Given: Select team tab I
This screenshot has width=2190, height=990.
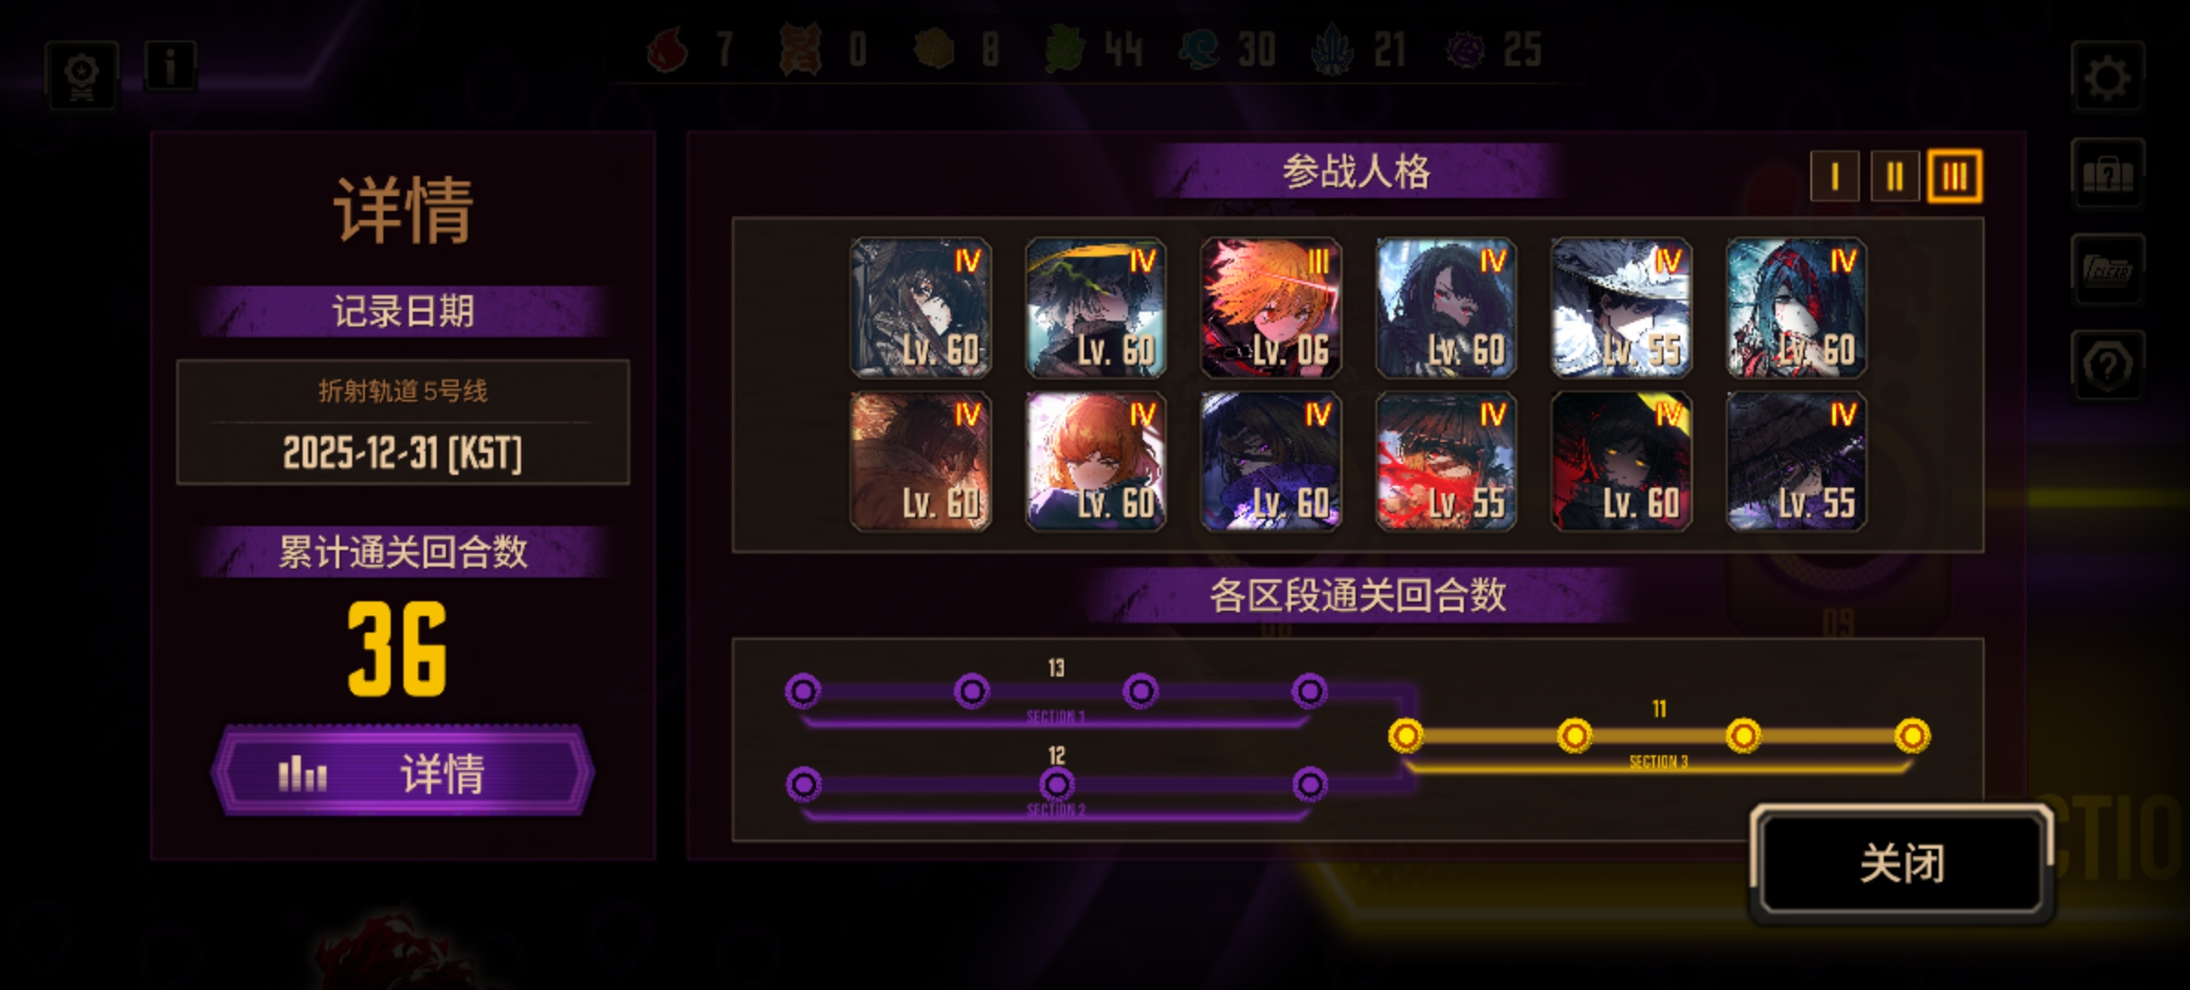Looking at the screenshot, I should (1834, 176).
